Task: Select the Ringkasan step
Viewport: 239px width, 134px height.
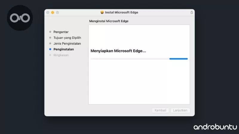Action: [x=61, y=55]
